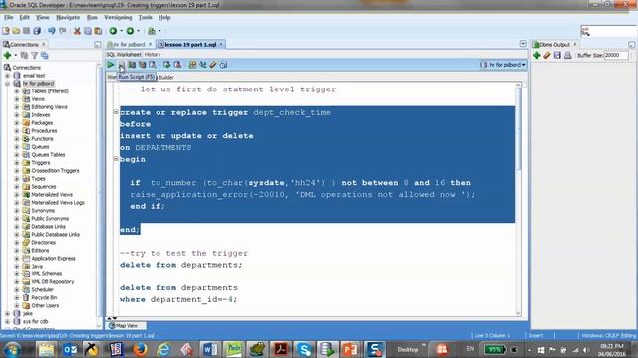Click the Save icon in main toolbar
Screen dimensions: 638x358
(27, 31)
